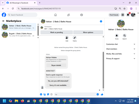Edit the chat name with the pencil icon
Screen dimensions: 139x104
coord(75,38)
